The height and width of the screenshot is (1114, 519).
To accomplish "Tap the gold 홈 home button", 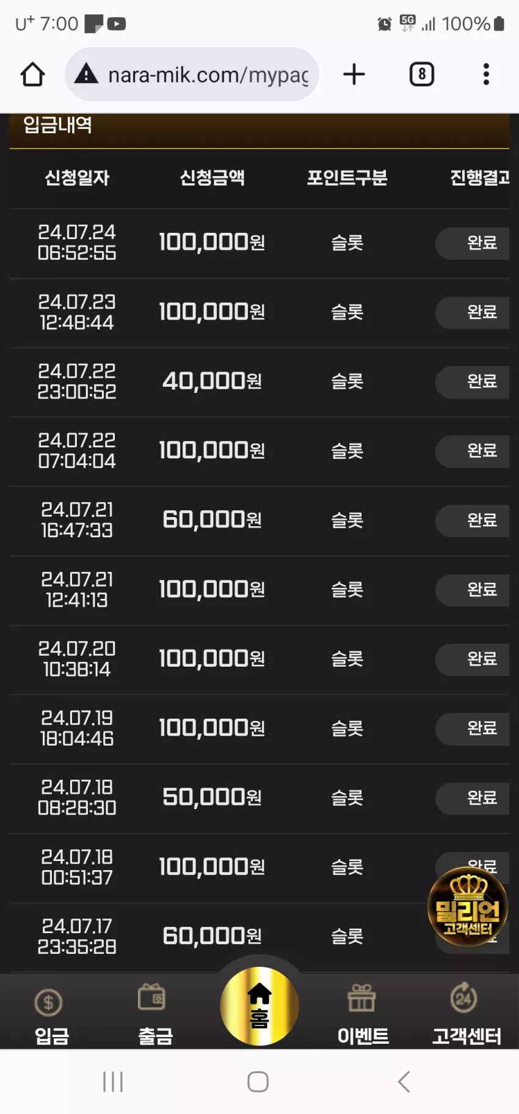I will coord(259,1006).
